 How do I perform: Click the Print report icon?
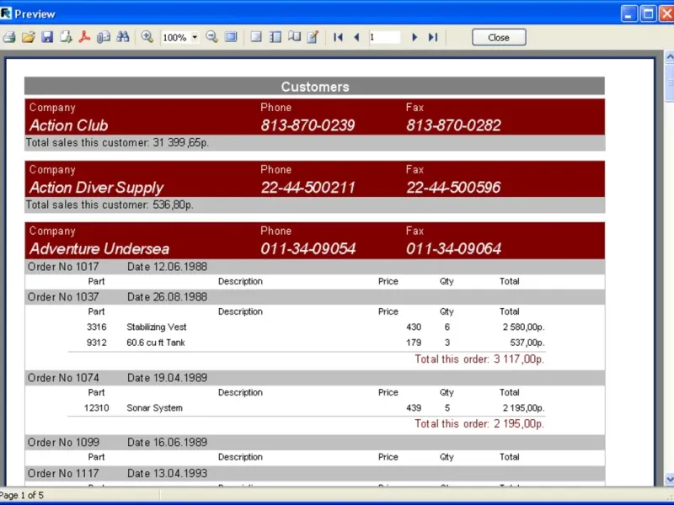(x=9, y=37)
